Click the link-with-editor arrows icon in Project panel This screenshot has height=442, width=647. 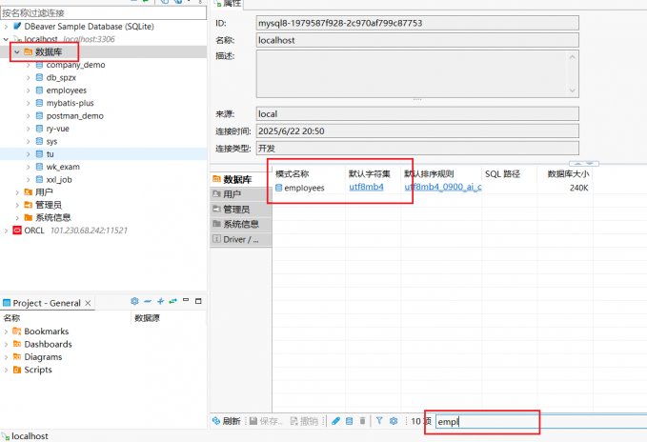(172, 302)
